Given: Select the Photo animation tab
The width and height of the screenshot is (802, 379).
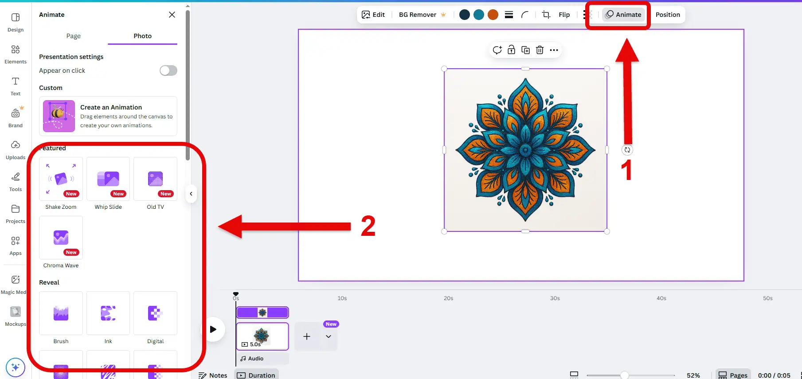Looking at the screenshot, I should [x=142, y=36].
